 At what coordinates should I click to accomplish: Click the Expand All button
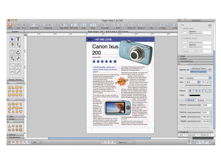191,135
